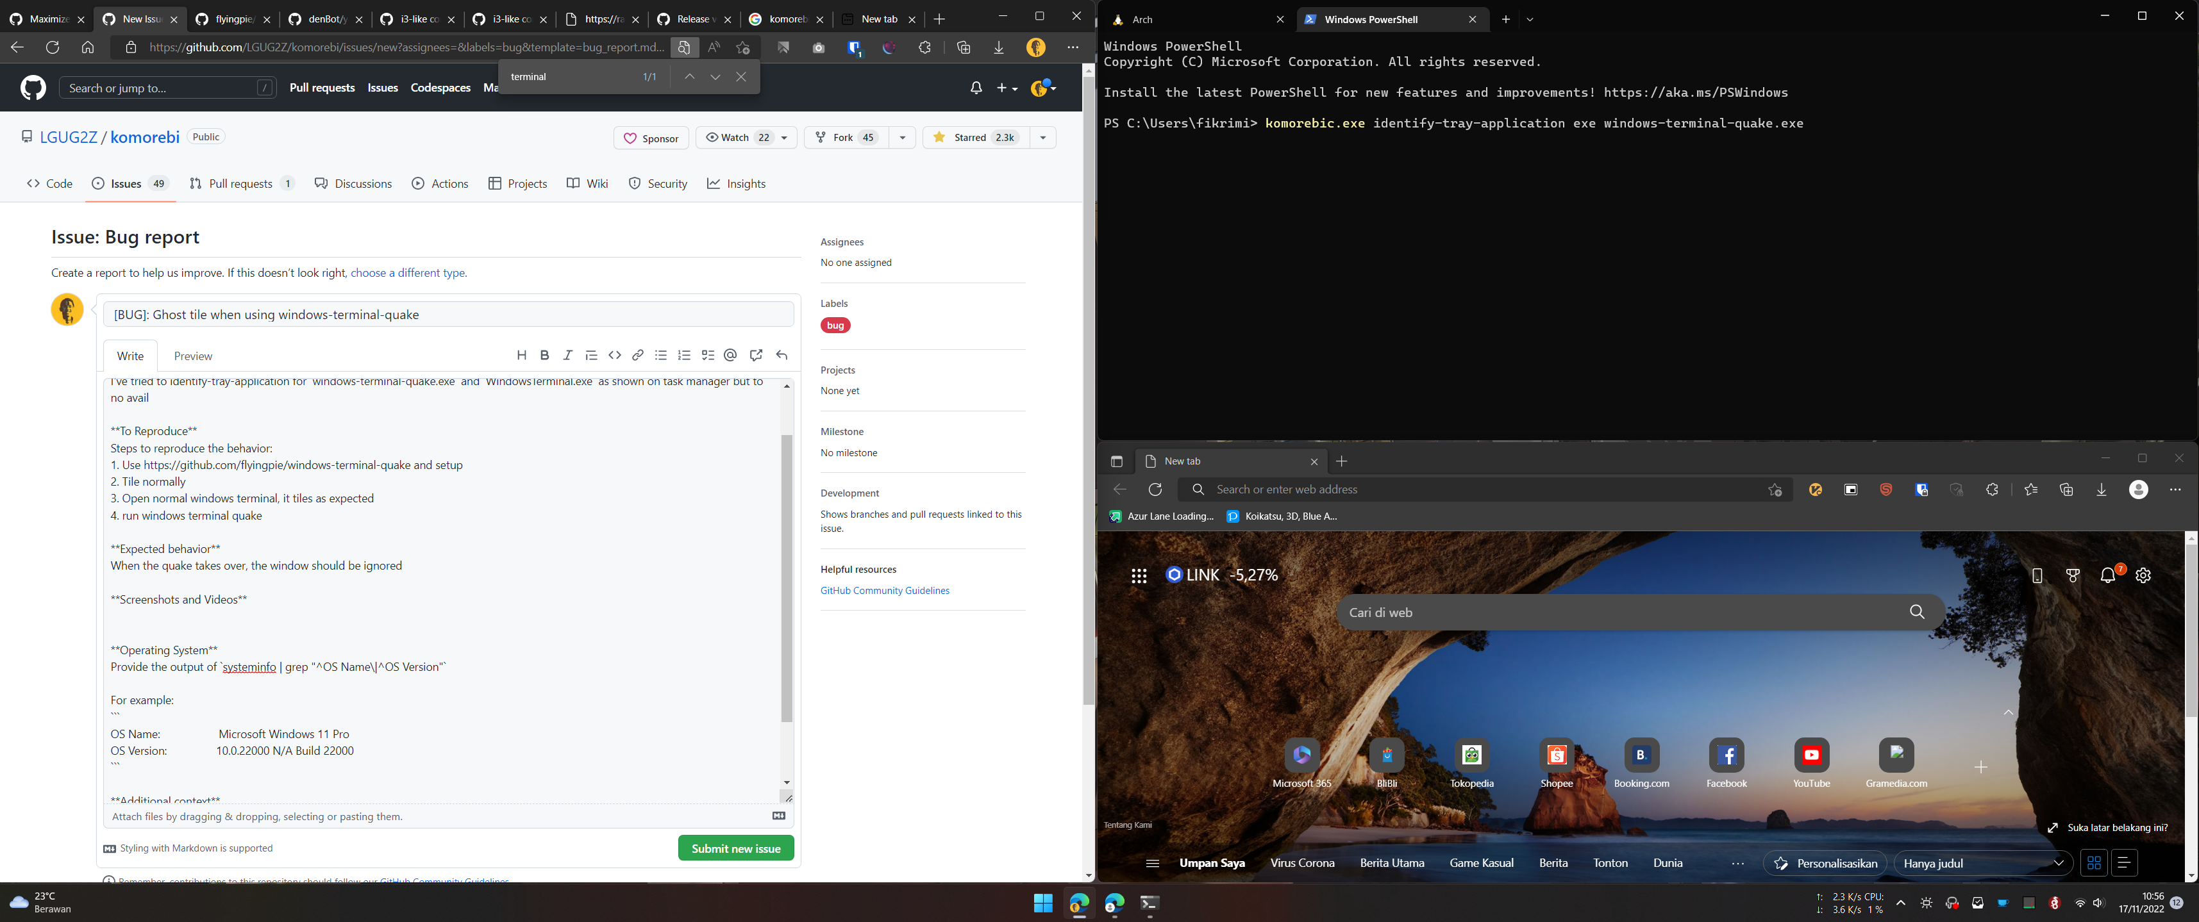Insert a bulleted list into the issue
2199x922 pixels.
click(661, 355)
